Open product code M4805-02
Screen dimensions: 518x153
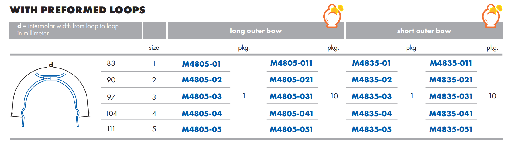pyautogui.click(x=202, y=80)
